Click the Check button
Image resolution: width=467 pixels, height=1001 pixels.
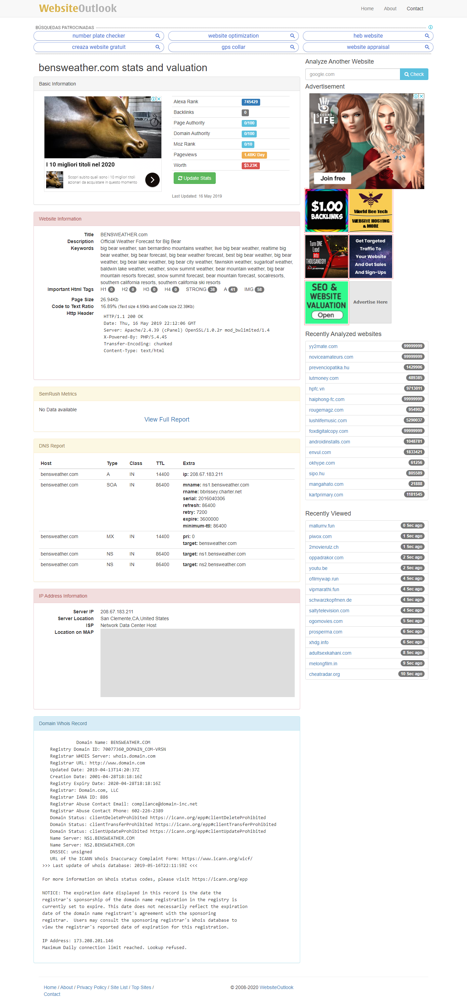coord(414,74)
